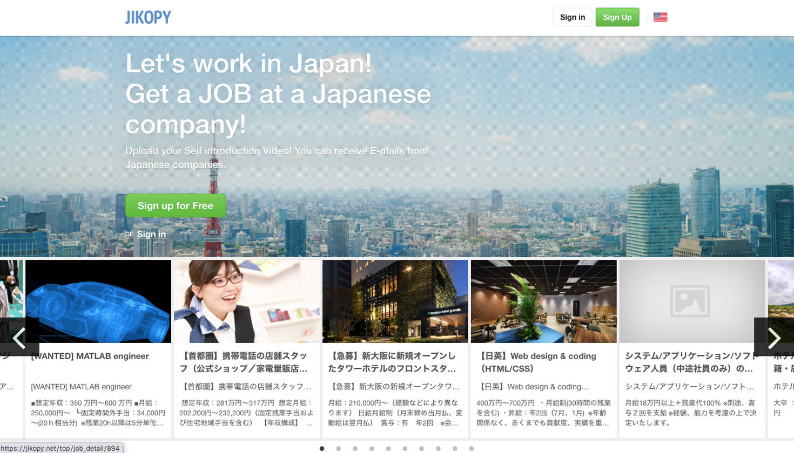Open the Web design & coding job title

[x=538, y=362]
